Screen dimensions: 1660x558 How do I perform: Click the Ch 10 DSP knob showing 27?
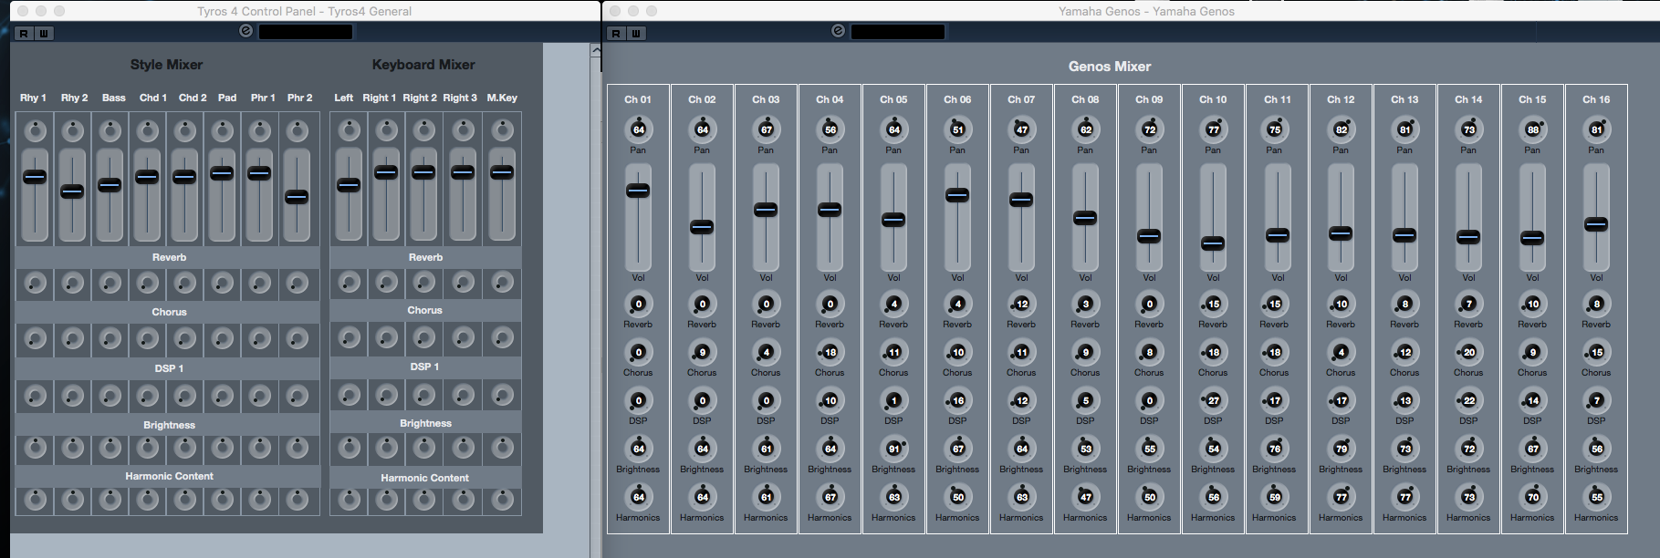pos(1213,400)
